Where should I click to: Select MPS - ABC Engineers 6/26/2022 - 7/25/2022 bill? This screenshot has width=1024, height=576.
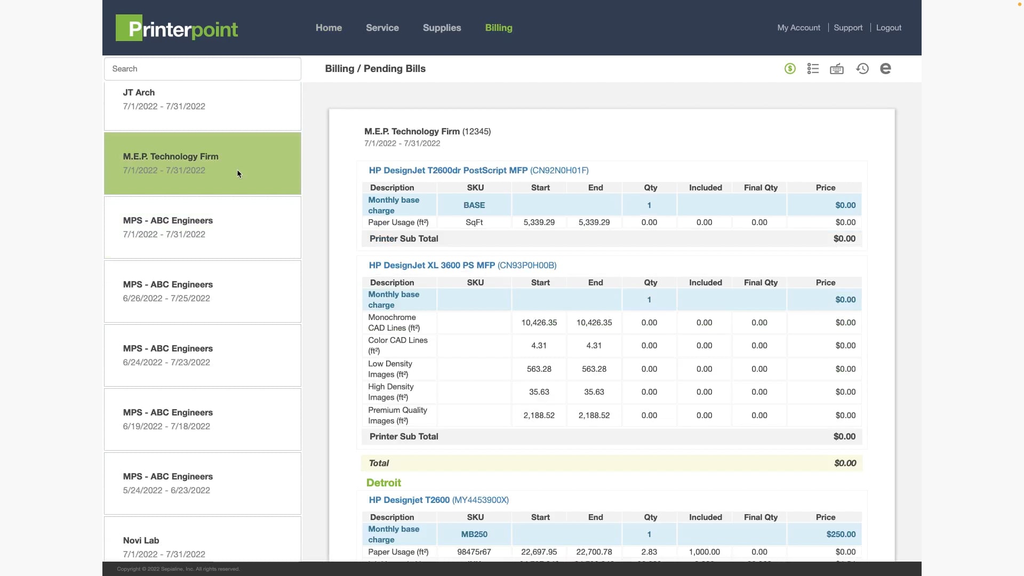click(x=203, y=291)
